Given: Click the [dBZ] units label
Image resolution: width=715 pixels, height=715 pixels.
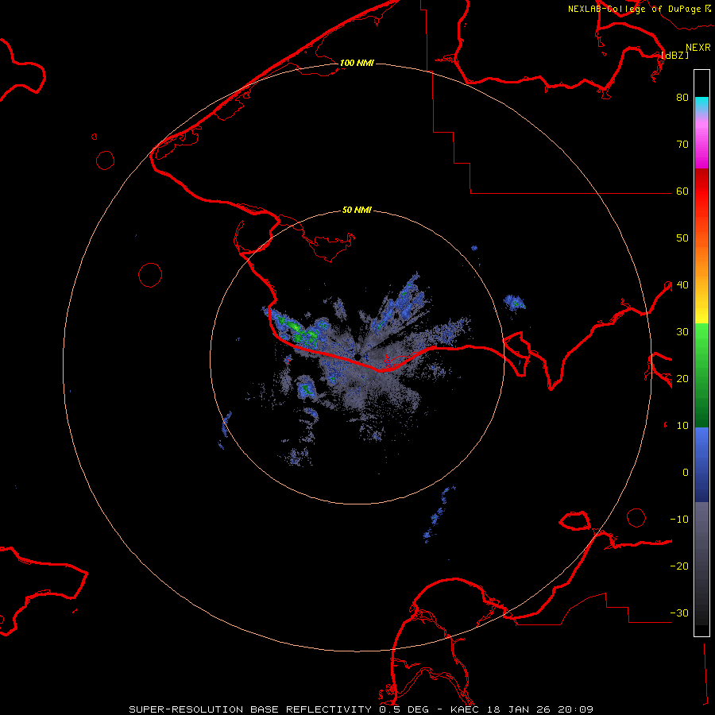Looking at the screenshot, I should click(674, 55).
